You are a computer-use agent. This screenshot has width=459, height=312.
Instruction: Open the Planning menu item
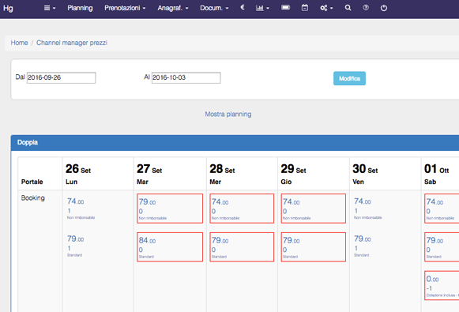[x=80, y=8]
